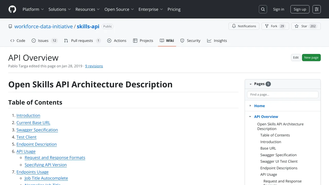This screenshot has height=185, width=329.
Task: Collapse the API Overview page outline
Action: 250,116
